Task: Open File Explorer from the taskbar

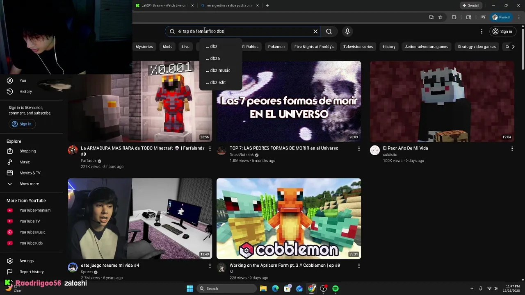Action: (263, 289)
